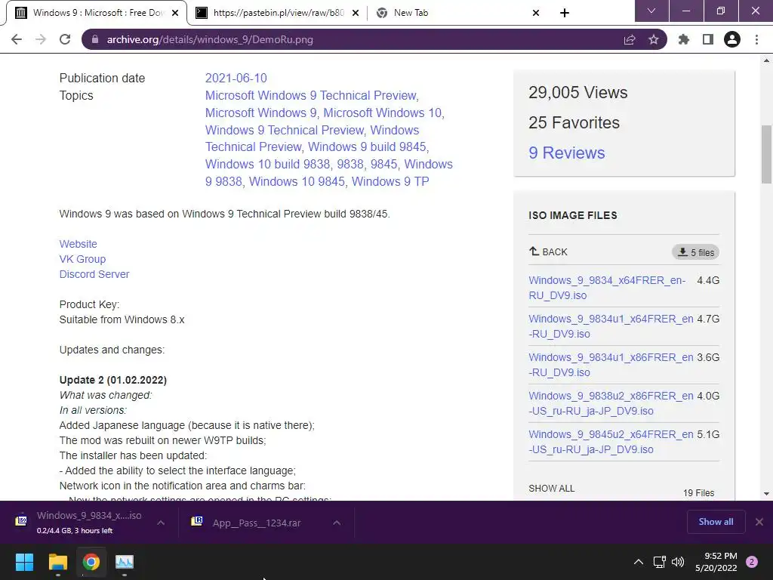
Task: Follow the Discord Server link
Action: coord(94,274)
